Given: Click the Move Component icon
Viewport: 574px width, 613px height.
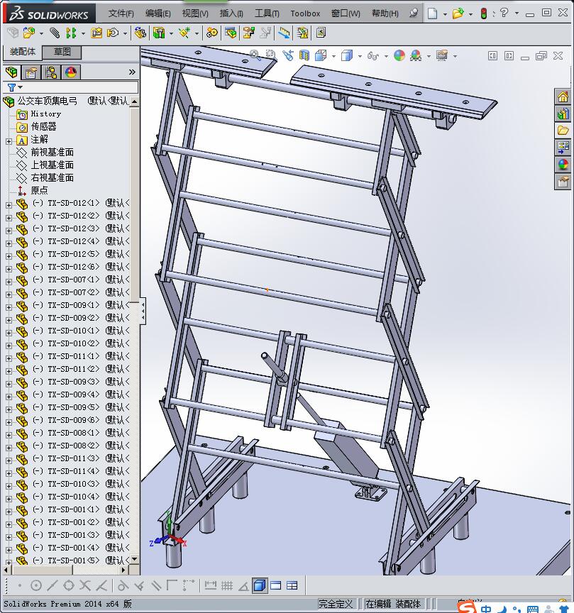Looking at the screenshot, I should coord(113,33).
